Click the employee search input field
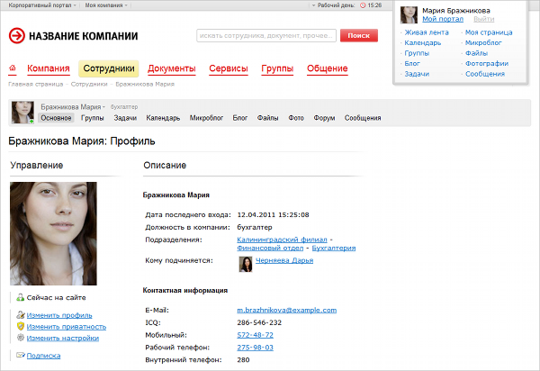540x371 pixels. 266,35
